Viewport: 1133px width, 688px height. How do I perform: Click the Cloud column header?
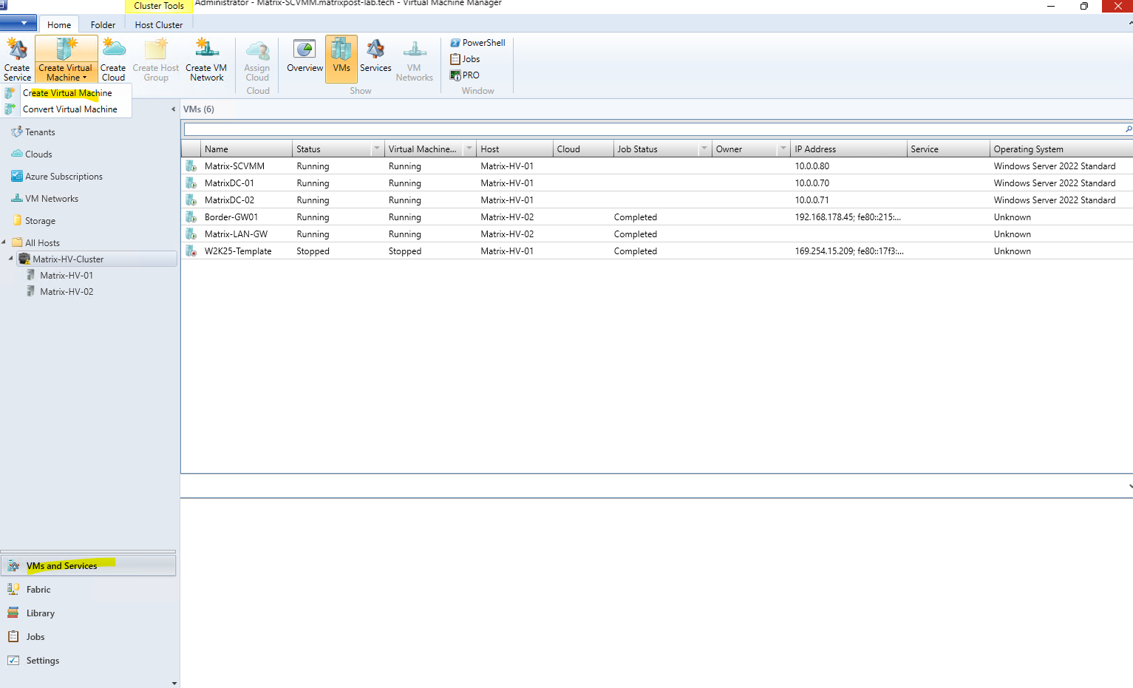click(x=583, y=149)
